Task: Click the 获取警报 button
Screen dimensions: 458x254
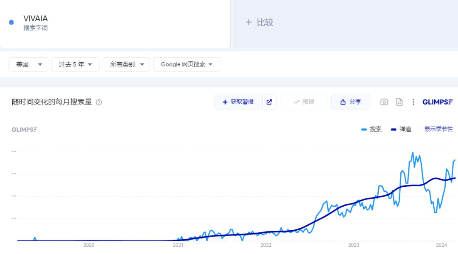Action: [x=238, y=102]
